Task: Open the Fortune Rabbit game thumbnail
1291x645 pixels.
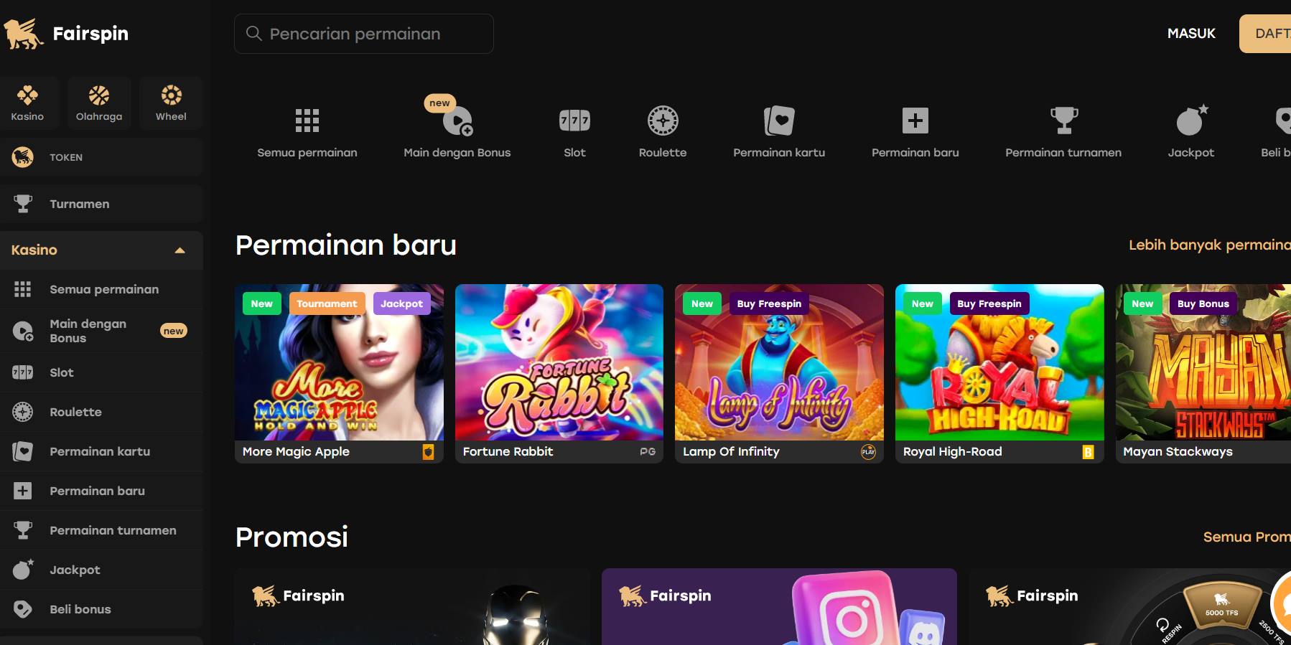Action: (559, 362)
